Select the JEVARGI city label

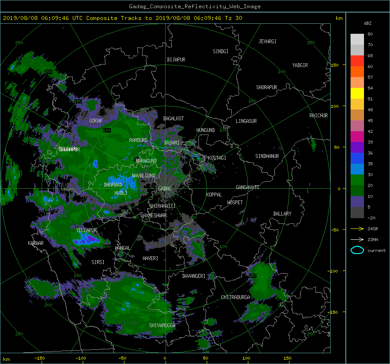click(x=267, y=42)
